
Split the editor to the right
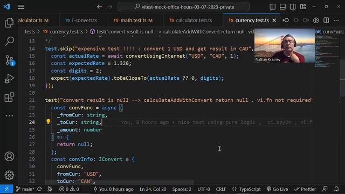(326, 20)
